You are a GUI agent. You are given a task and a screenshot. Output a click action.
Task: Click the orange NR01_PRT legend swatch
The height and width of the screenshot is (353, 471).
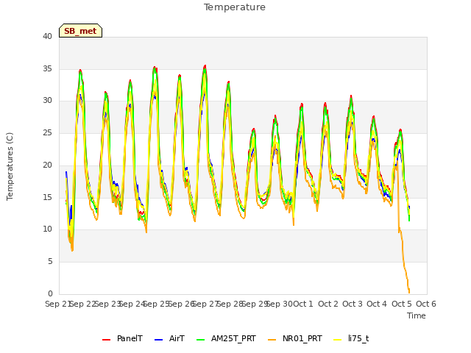click(x=272, y=340)
